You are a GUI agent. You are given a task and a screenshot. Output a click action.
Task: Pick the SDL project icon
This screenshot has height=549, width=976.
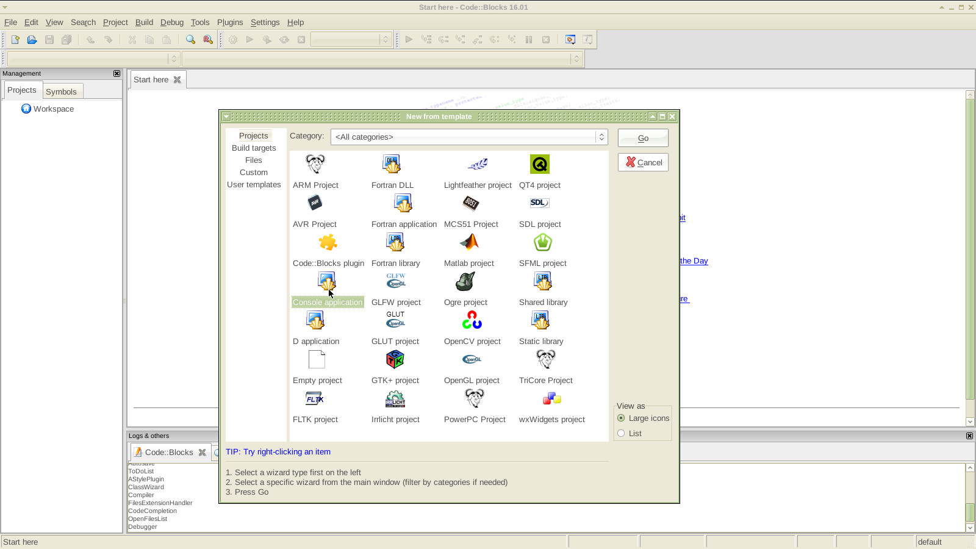click(x=540, y=203)
